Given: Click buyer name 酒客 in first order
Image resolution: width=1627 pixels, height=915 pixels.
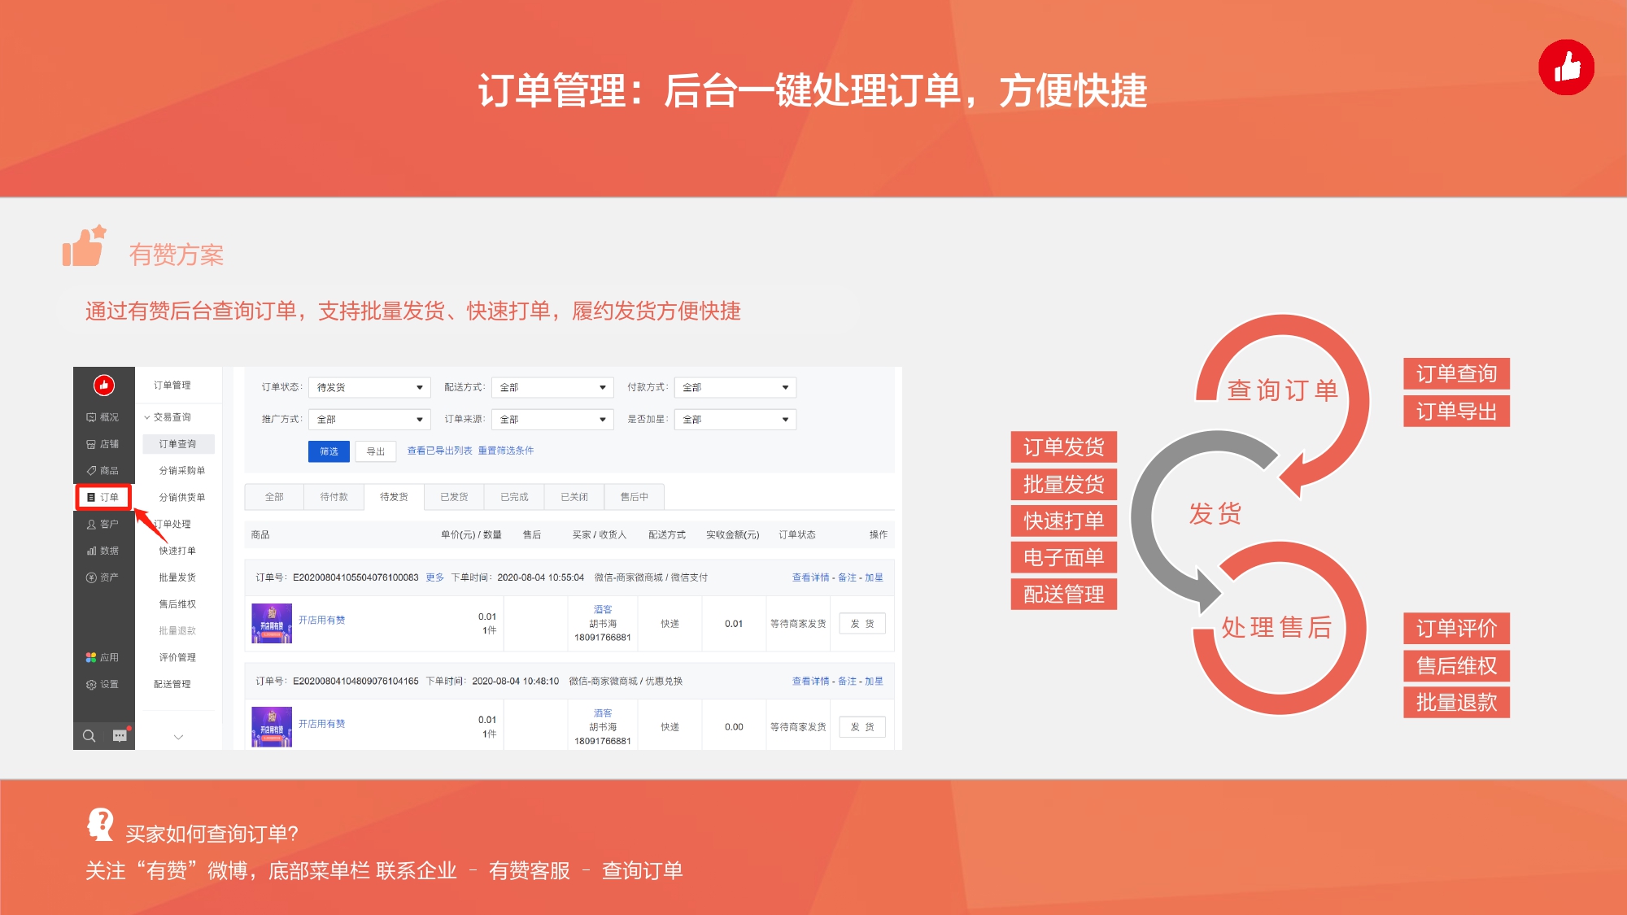Looking at the screenshot, I should point(603,610).
